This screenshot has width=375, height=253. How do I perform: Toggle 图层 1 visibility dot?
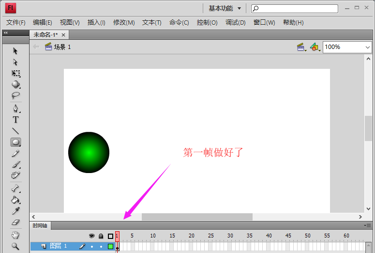[x=92, y=246]
